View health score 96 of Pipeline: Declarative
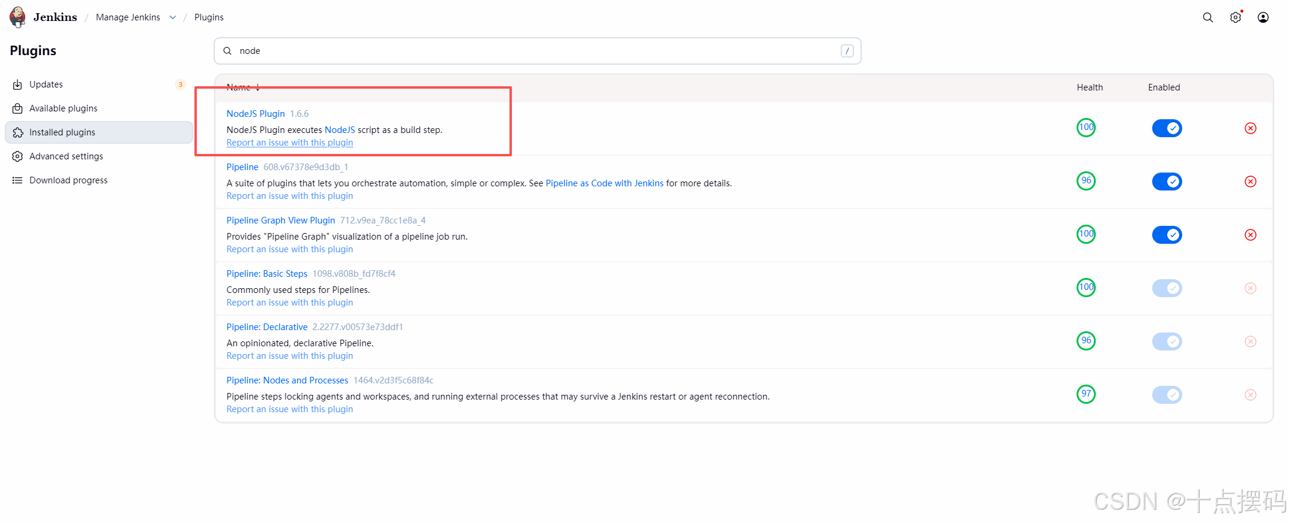 pyautogui.click(x=1086, y=341)
